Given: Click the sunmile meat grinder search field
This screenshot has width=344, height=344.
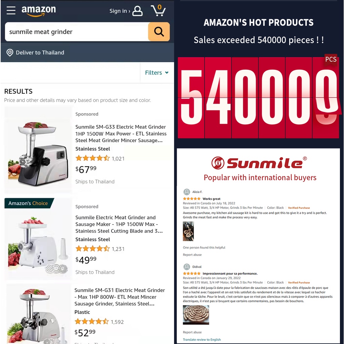Looking at the screenshot, I should (x=77, y=32).
